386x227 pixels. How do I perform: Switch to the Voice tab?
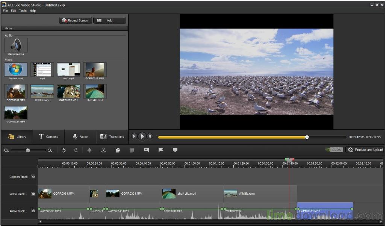(x=80, y=137)
